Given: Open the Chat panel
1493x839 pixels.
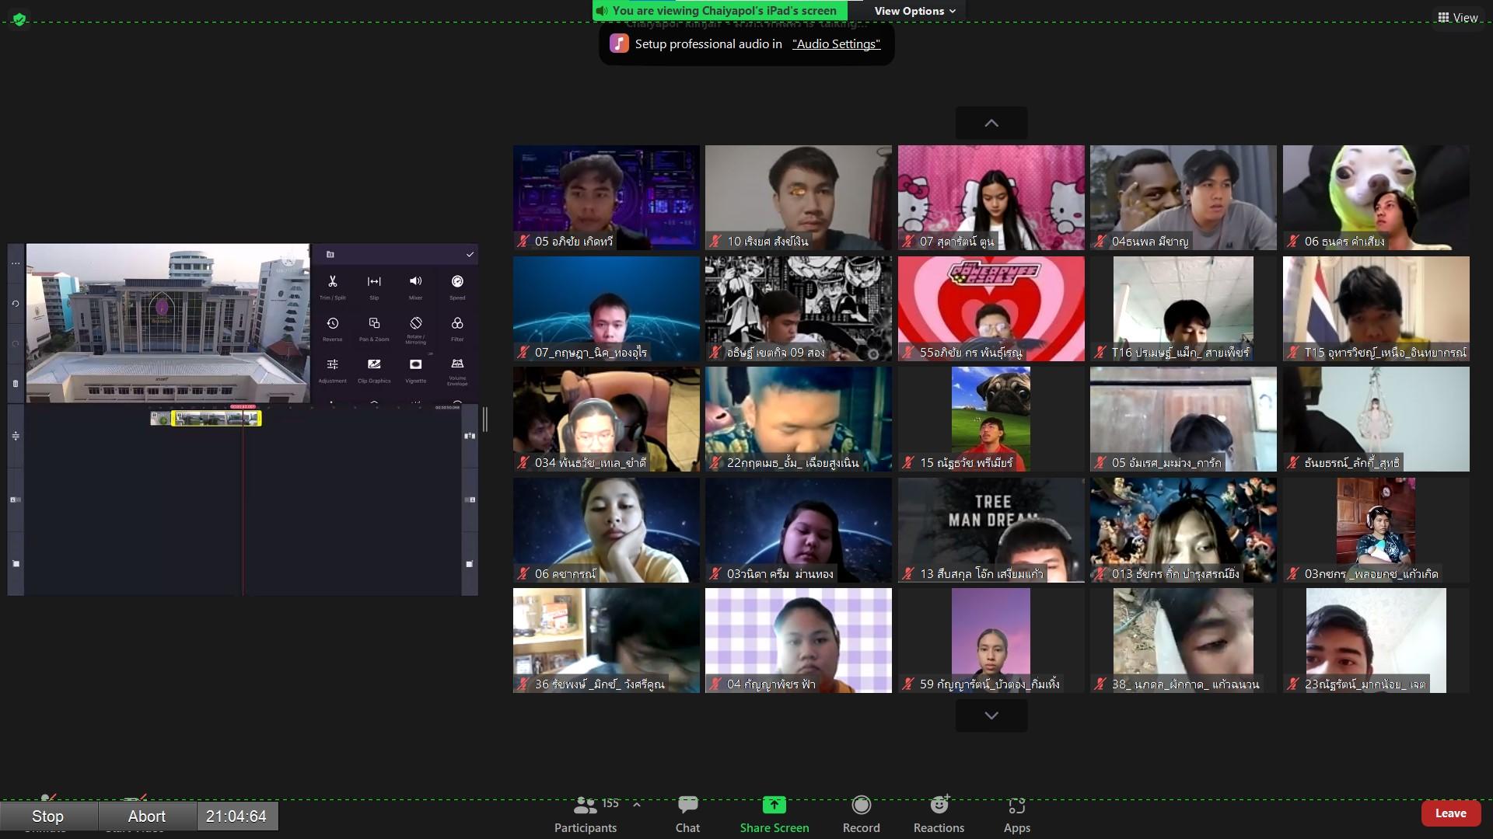Looking at the screenshot, I should click(x=687, y=815).
